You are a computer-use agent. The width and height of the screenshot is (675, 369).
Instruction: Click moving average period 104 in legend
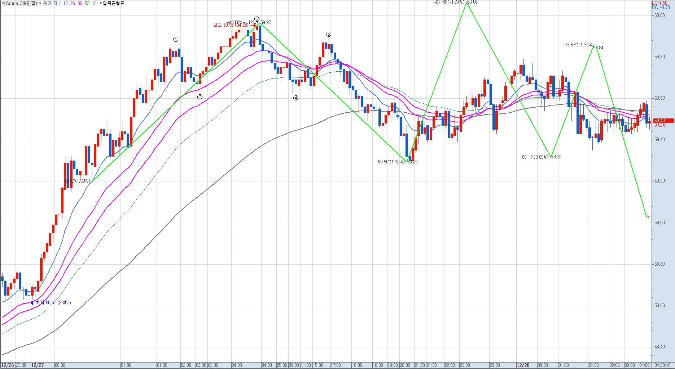tap(95, 3)
